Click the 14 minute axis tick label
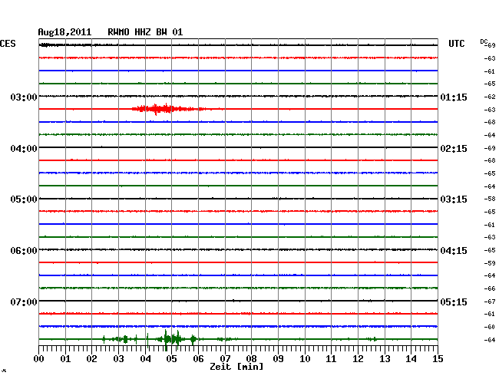 pos(411,359)
